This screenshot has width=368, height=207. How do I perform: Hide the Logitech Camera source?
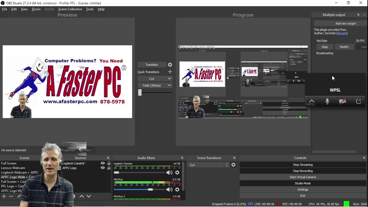click(x=103, y=163)
